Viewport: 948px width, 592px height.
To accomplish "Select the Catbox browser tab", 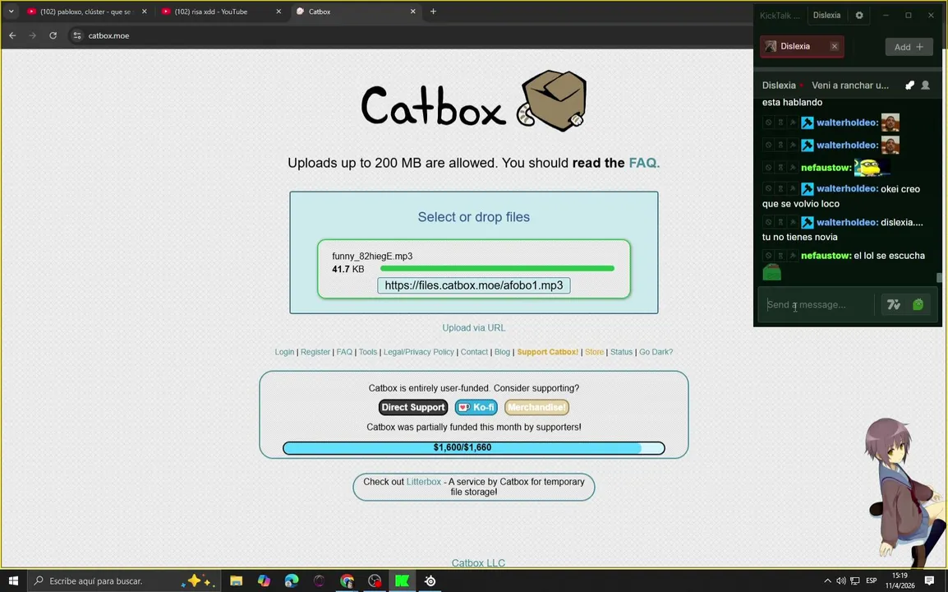I will pos(357,12).
